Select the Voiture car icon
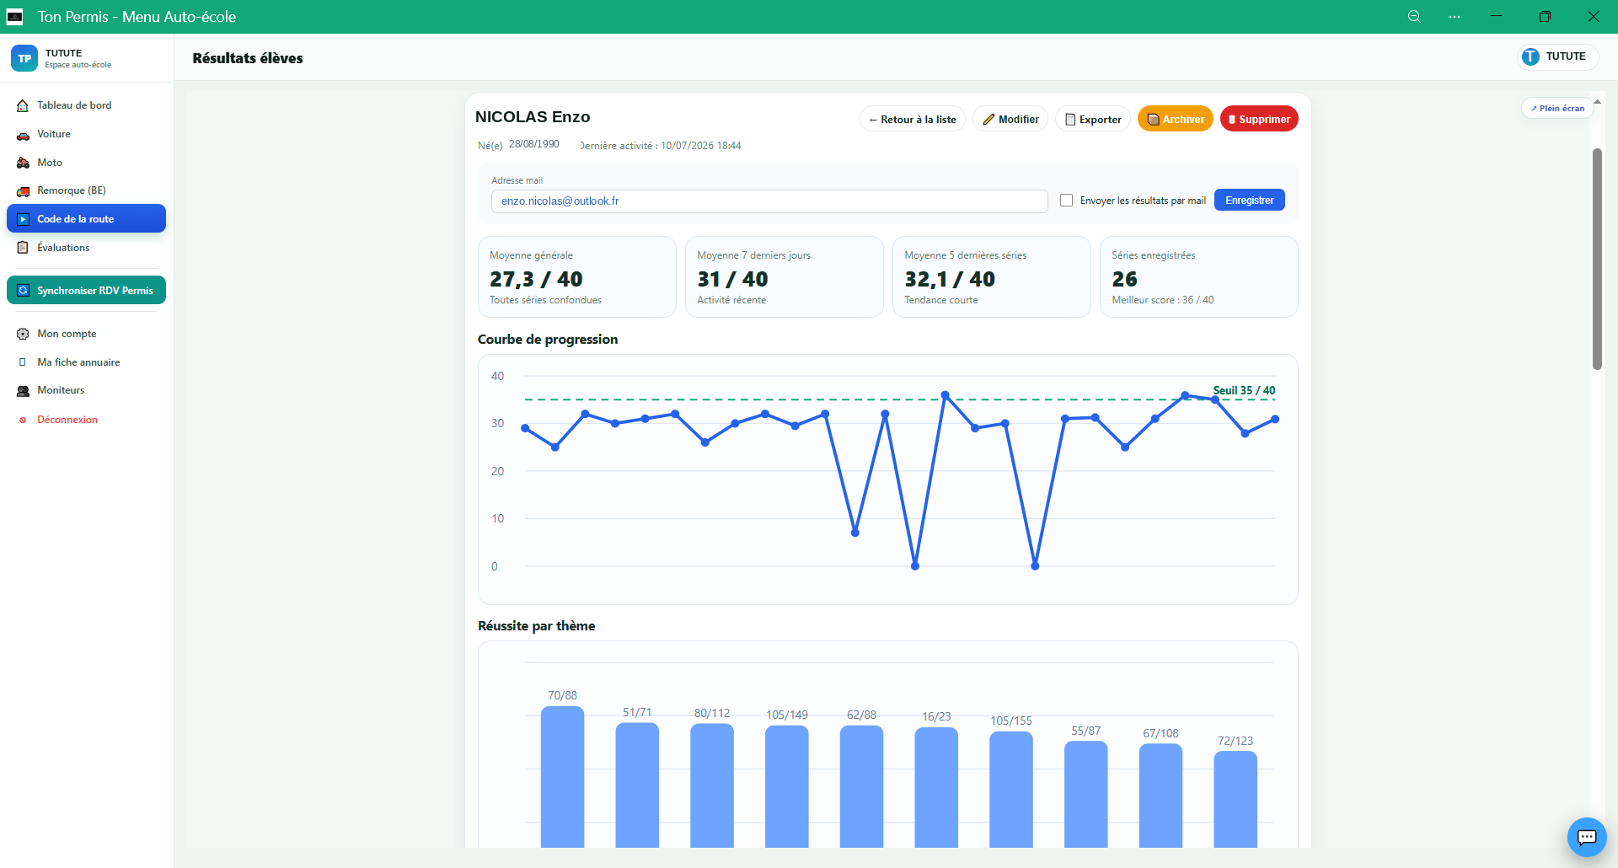The image size is (1618, 868). [x=23, y=135]
